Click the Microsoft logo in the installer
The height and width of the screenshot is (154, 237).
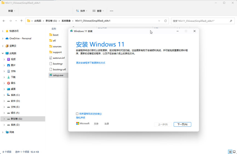(83, 123)
